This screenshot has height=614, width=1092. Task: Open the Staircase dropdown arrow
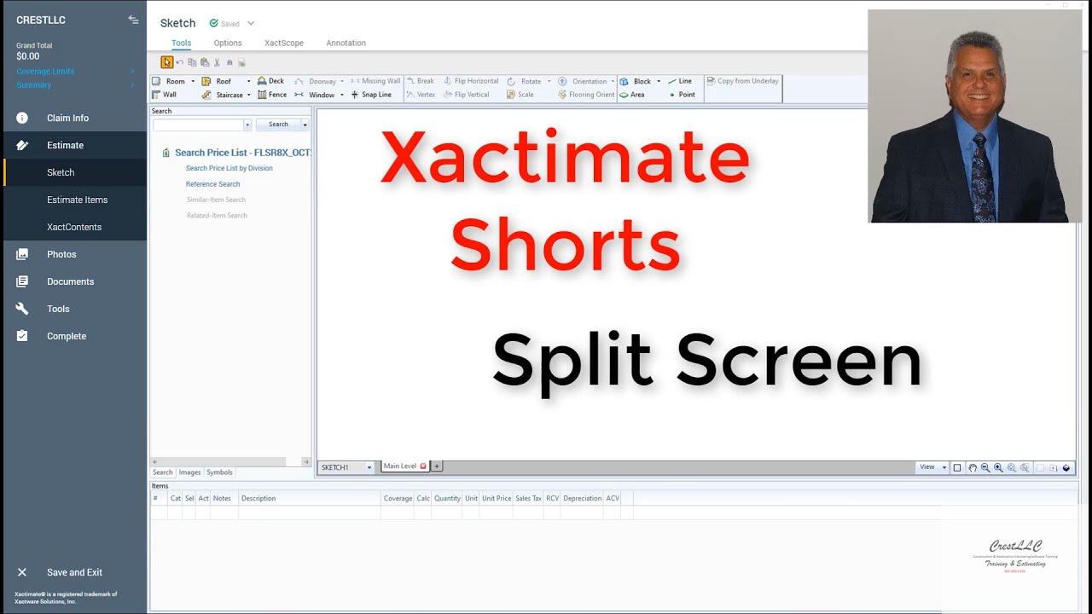click(x=248, y=95)
